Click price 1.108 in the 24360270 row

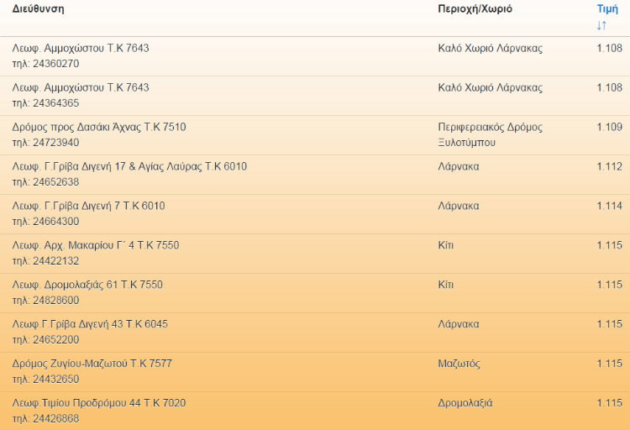click(x=610, y=48)
